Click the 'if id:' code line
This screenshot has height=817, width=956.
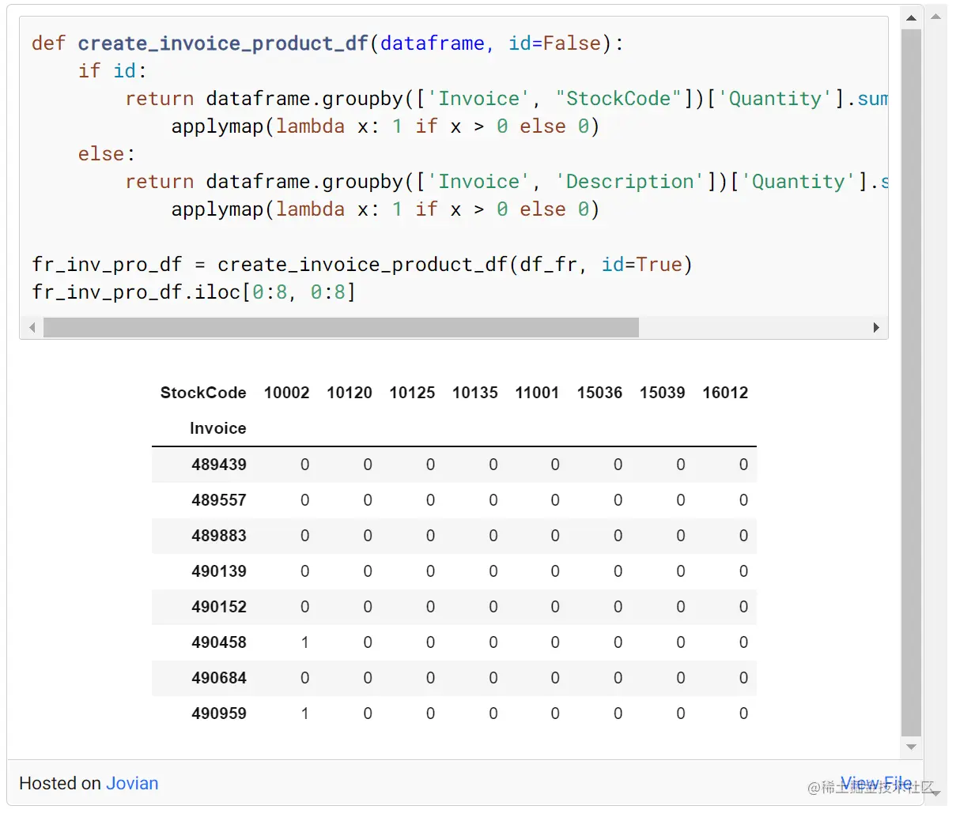[x=112, y=71]
